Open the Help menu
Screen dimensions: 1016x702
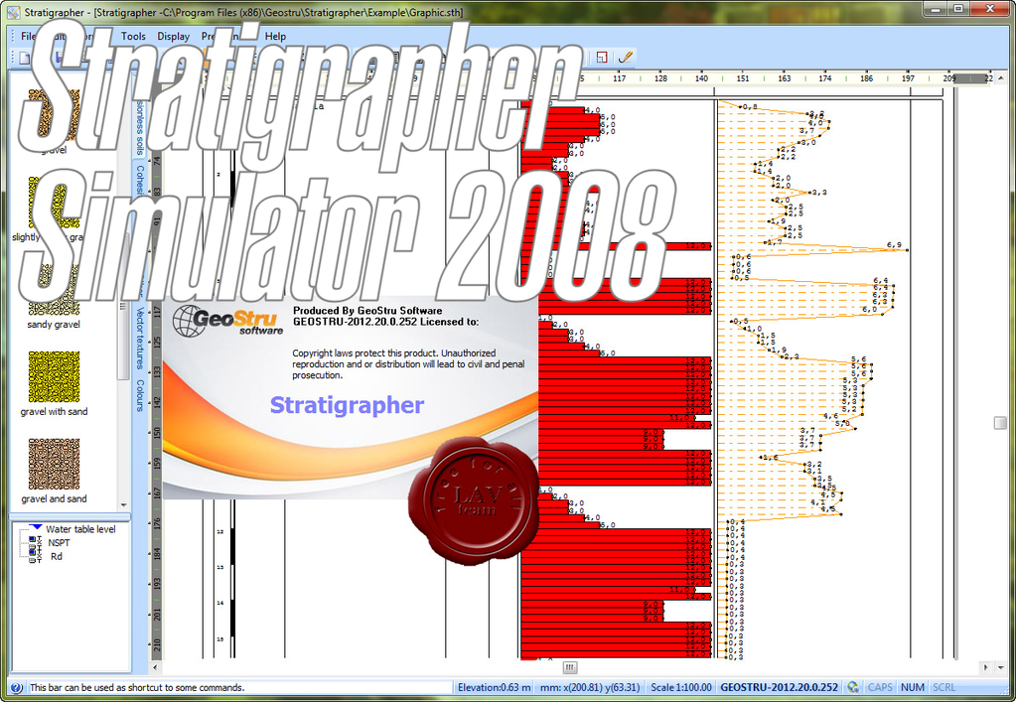point(275,37)
